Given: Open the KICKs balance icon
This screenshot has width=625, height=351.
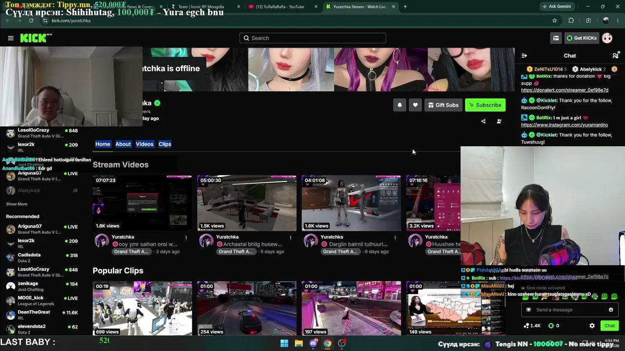Looking at the screenshot, I should (554, 326).
